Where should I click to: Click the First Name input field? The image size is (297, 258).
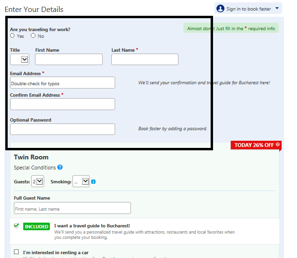(69, 59)
